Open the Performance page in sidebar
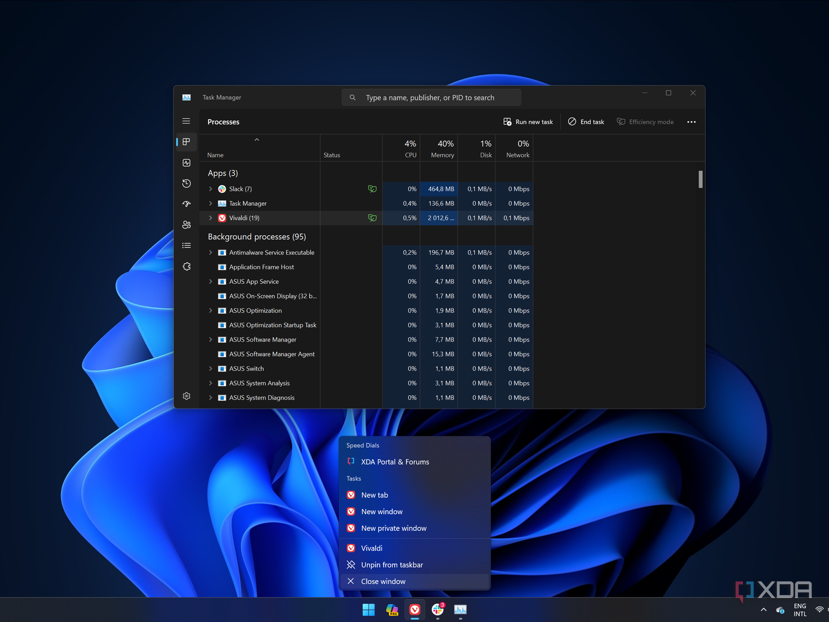Image resolution: width=829 pixels, height=622 pixels. tap(187, 163)
